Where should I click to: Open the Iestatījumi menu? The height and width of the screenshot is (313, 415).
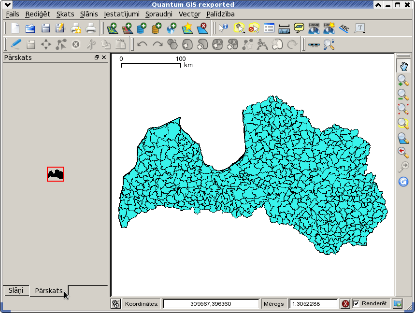(122, 14)
